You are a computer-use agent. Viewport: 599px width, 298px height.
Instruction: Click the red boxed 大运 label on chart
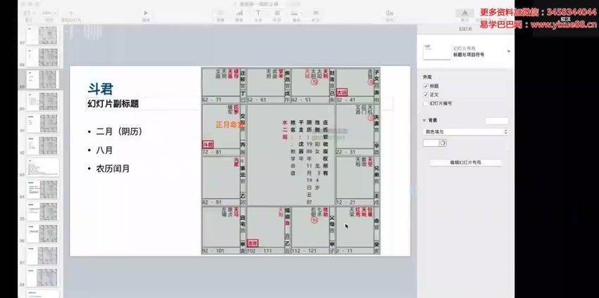point(342,92)
